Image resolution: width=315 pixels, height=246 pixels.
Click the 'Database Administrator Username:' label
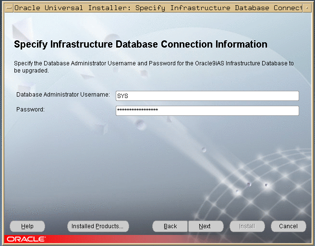[x=63, y=95]
